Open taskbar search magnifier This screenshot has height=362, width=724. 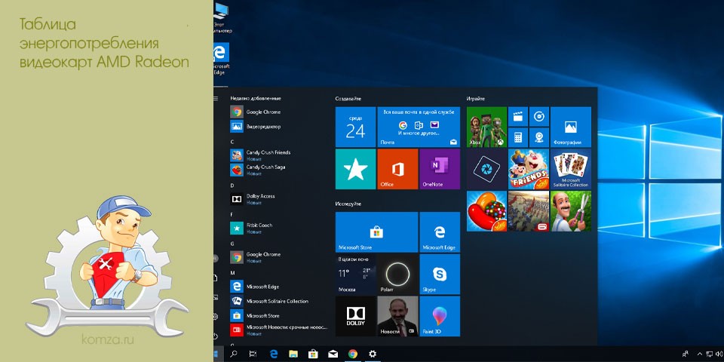(233, 354)
